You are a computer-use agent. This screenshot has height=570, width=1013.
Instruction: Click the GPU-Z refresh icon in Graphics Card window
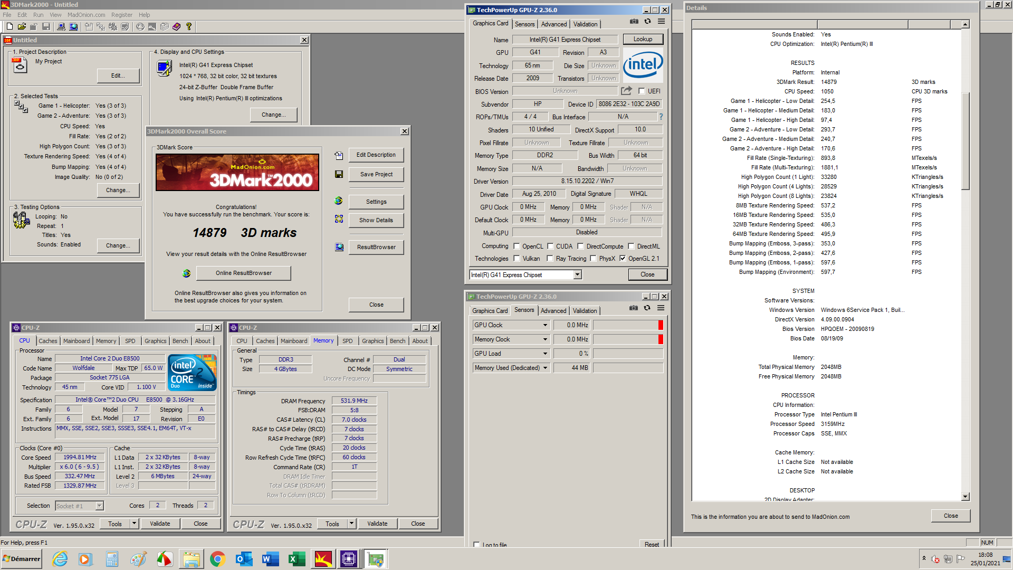[x=647, y=22]
